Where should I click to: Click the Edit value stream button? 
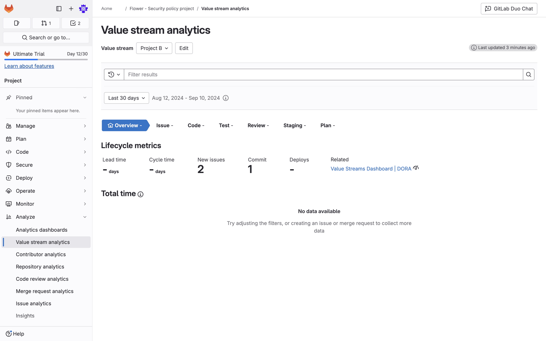click(x=184, y=48)
